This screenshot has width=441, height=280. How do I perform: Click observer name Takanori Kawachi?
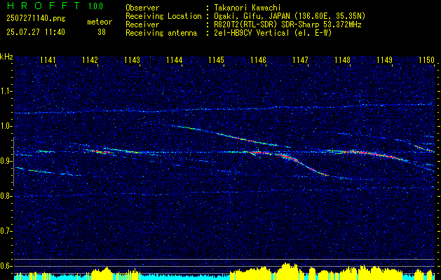(247, 8)
